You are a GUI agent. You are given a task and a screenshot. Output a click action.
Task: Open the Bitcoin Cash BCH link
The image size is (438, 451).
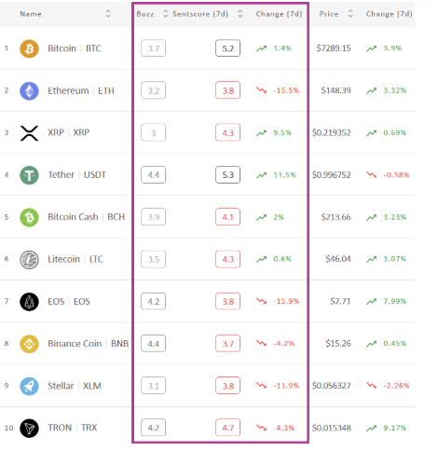[87, 217]
